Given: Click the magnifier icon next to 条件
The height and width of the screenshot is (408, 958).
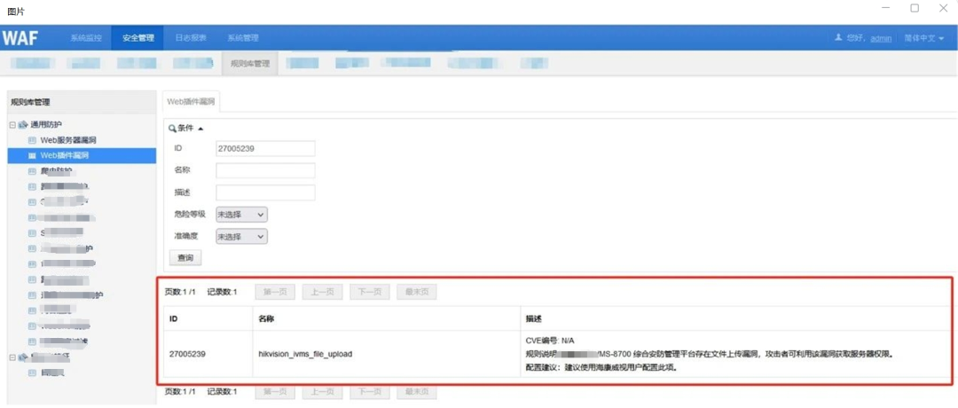Looking at the screenshot, I should [172, 129].
